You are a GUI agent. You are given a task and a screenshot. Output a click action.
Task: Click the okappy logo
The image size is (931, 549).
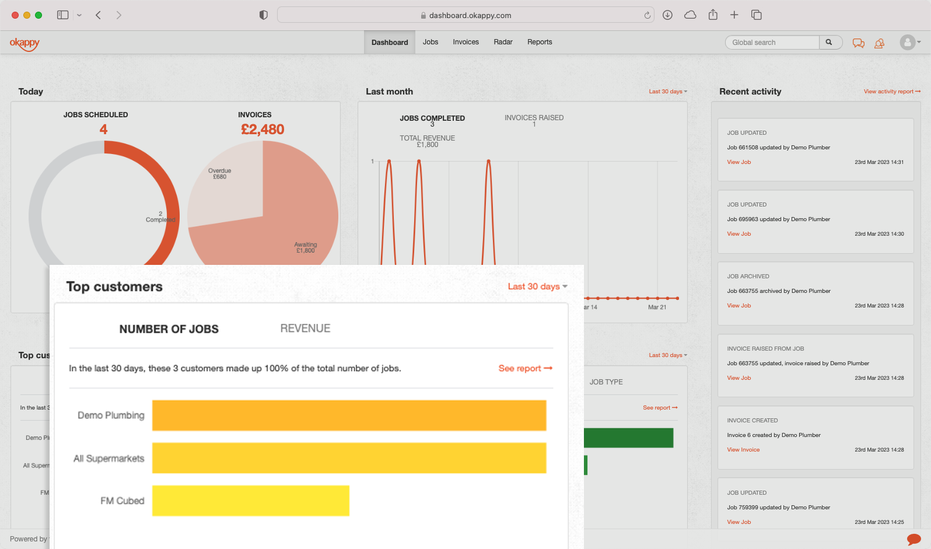point(24,43)
